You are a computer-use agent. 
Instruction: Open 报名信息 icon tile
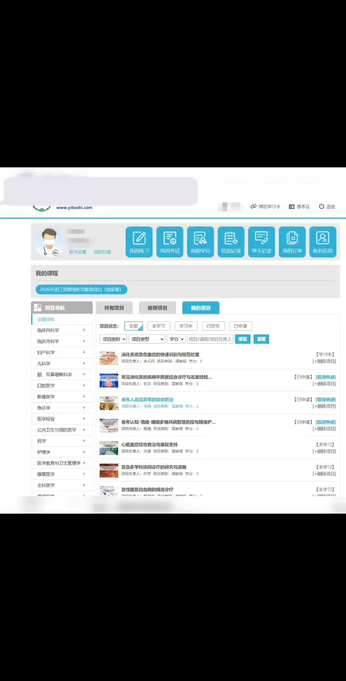[322, 242]
